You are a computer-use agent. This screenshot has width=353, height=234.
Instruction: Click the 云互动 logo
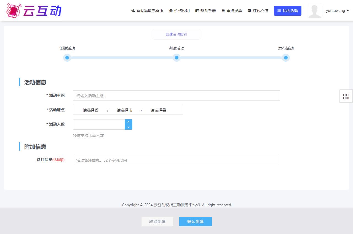[34, 11]
